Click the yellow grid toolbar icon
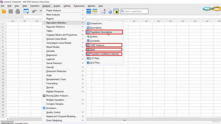Image resolution: width=221 pixels, height=124 pixels. (x=95, y=11)
